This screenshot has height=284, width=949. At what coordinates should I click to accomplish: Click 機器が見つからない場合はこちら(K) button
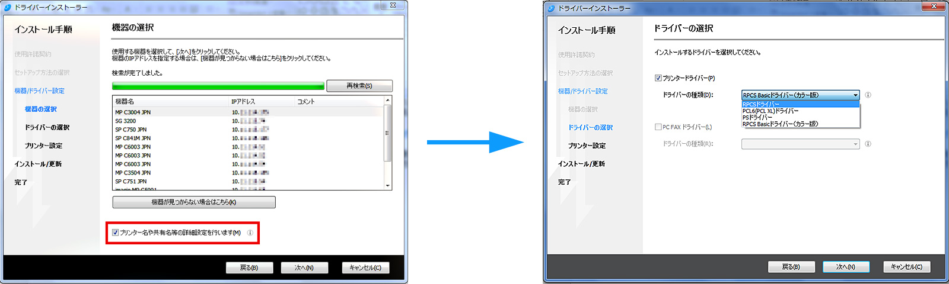(194, 202)
